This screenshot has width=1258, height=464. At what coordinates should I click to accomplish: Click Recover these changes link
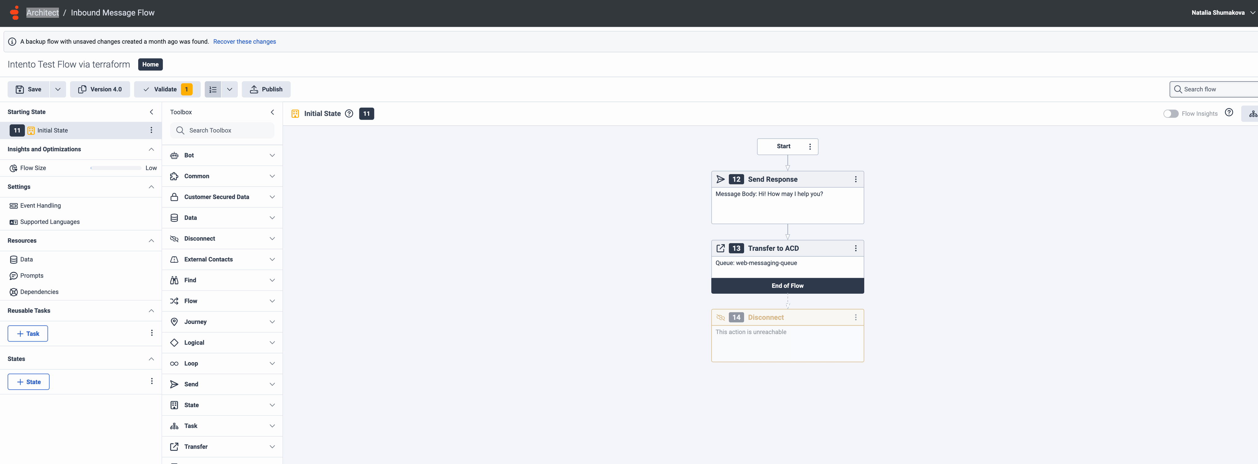pyautogui.click(x=245, y=42)
